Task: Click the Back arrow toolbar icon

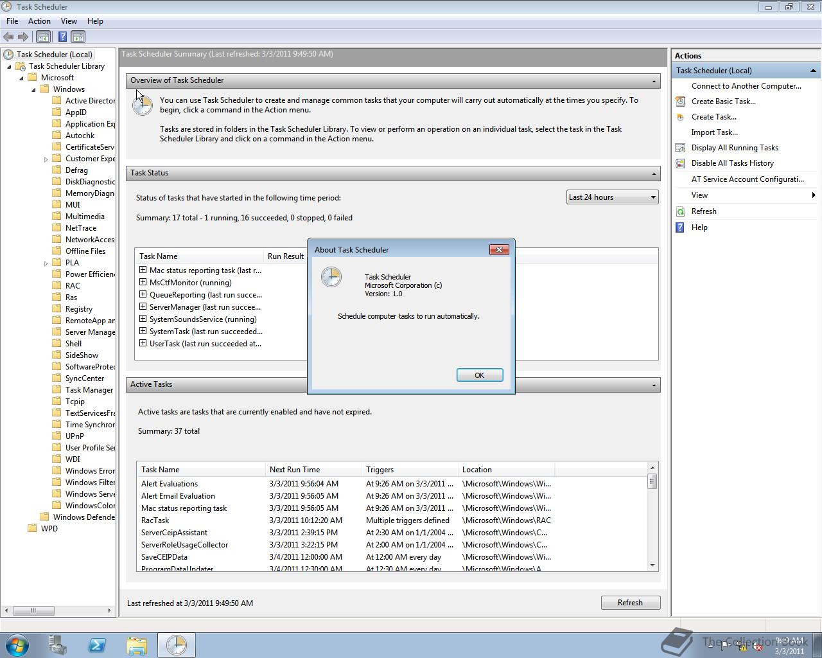Action: (8, 37)
